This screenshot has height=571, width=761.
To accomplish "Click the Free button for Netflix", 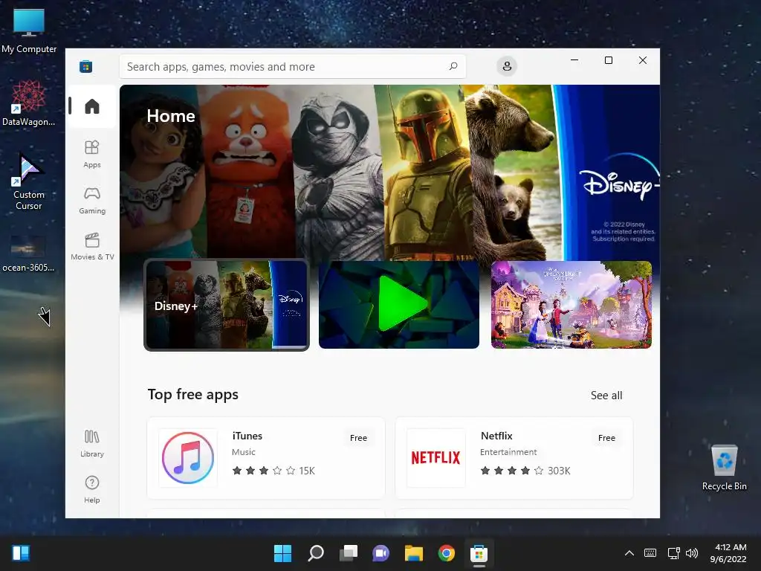I will tap(606, 438).
